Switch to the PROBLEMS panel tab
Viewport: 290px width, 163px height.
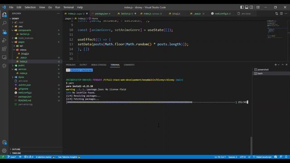71,65
